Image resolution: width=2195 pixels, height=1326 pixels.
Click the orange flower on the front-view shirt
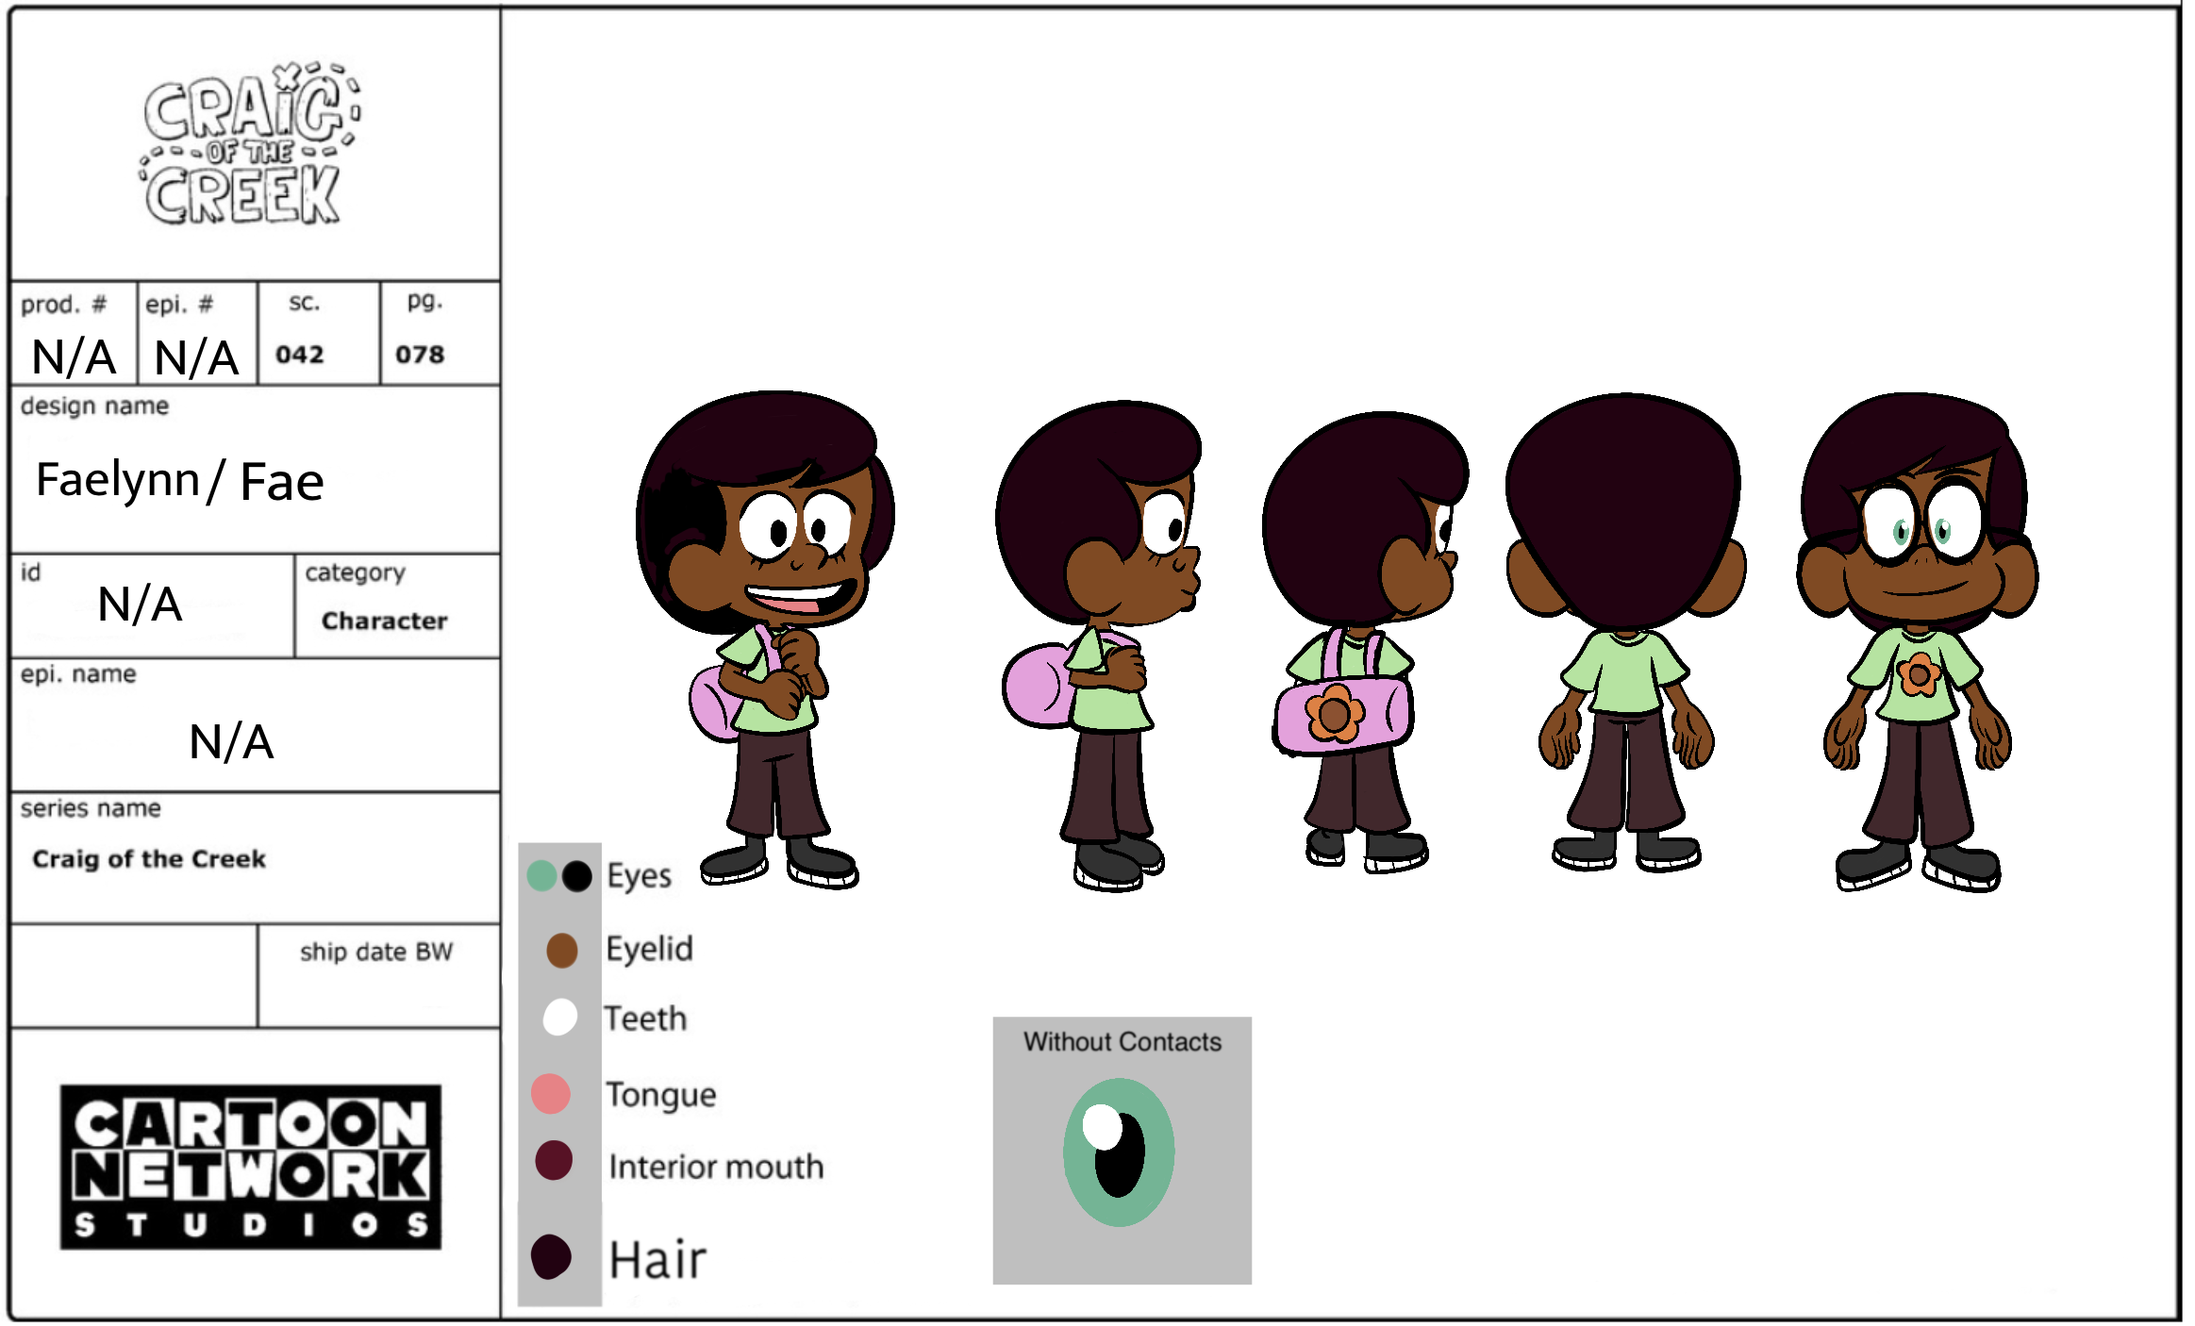(1919, 674)
